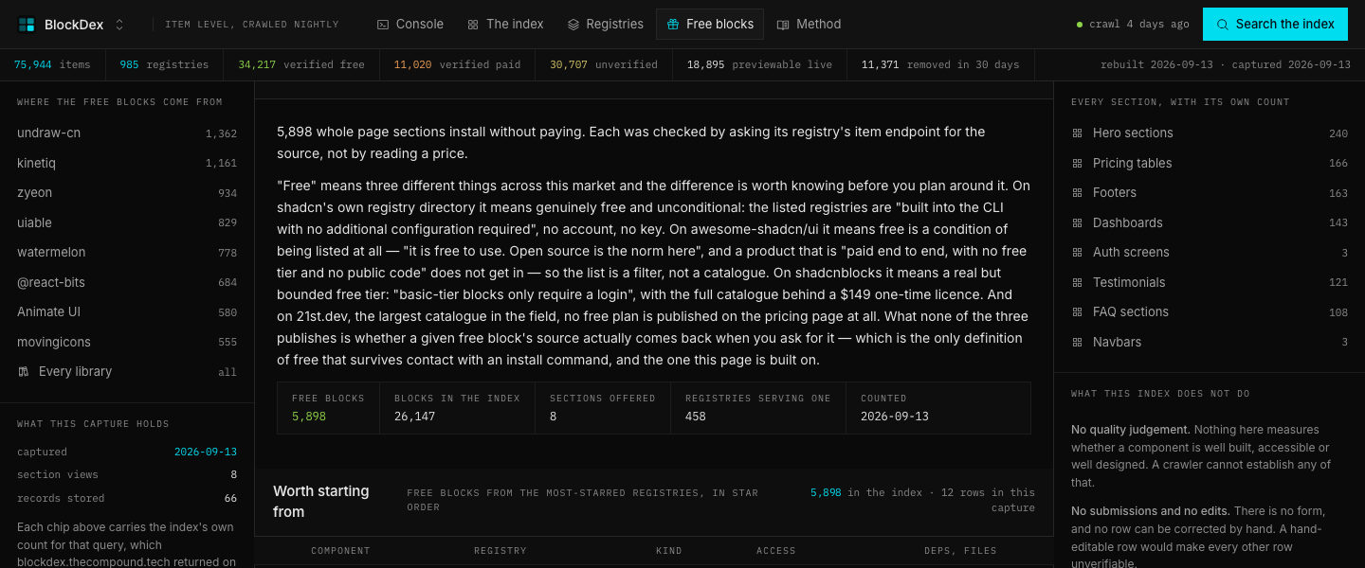Click the grid icon beside The index
This screenshot has width=1365, height=568.
(473, 25)
